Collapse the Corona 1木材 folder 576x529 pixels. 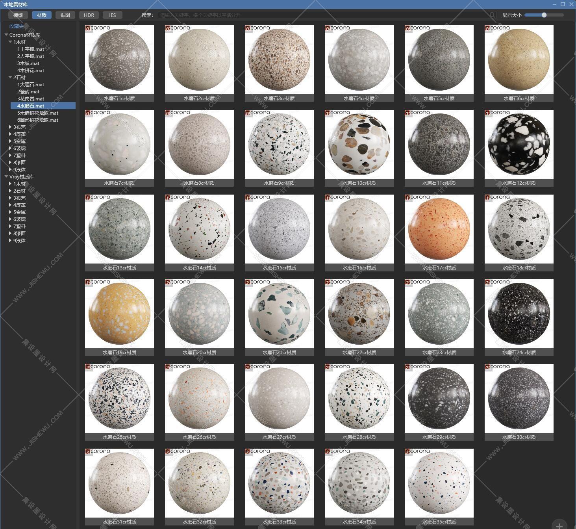click(10, 42)
